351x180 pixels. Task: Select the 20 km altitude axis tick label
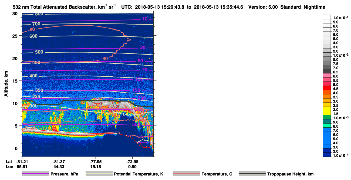tap(15, 58)
